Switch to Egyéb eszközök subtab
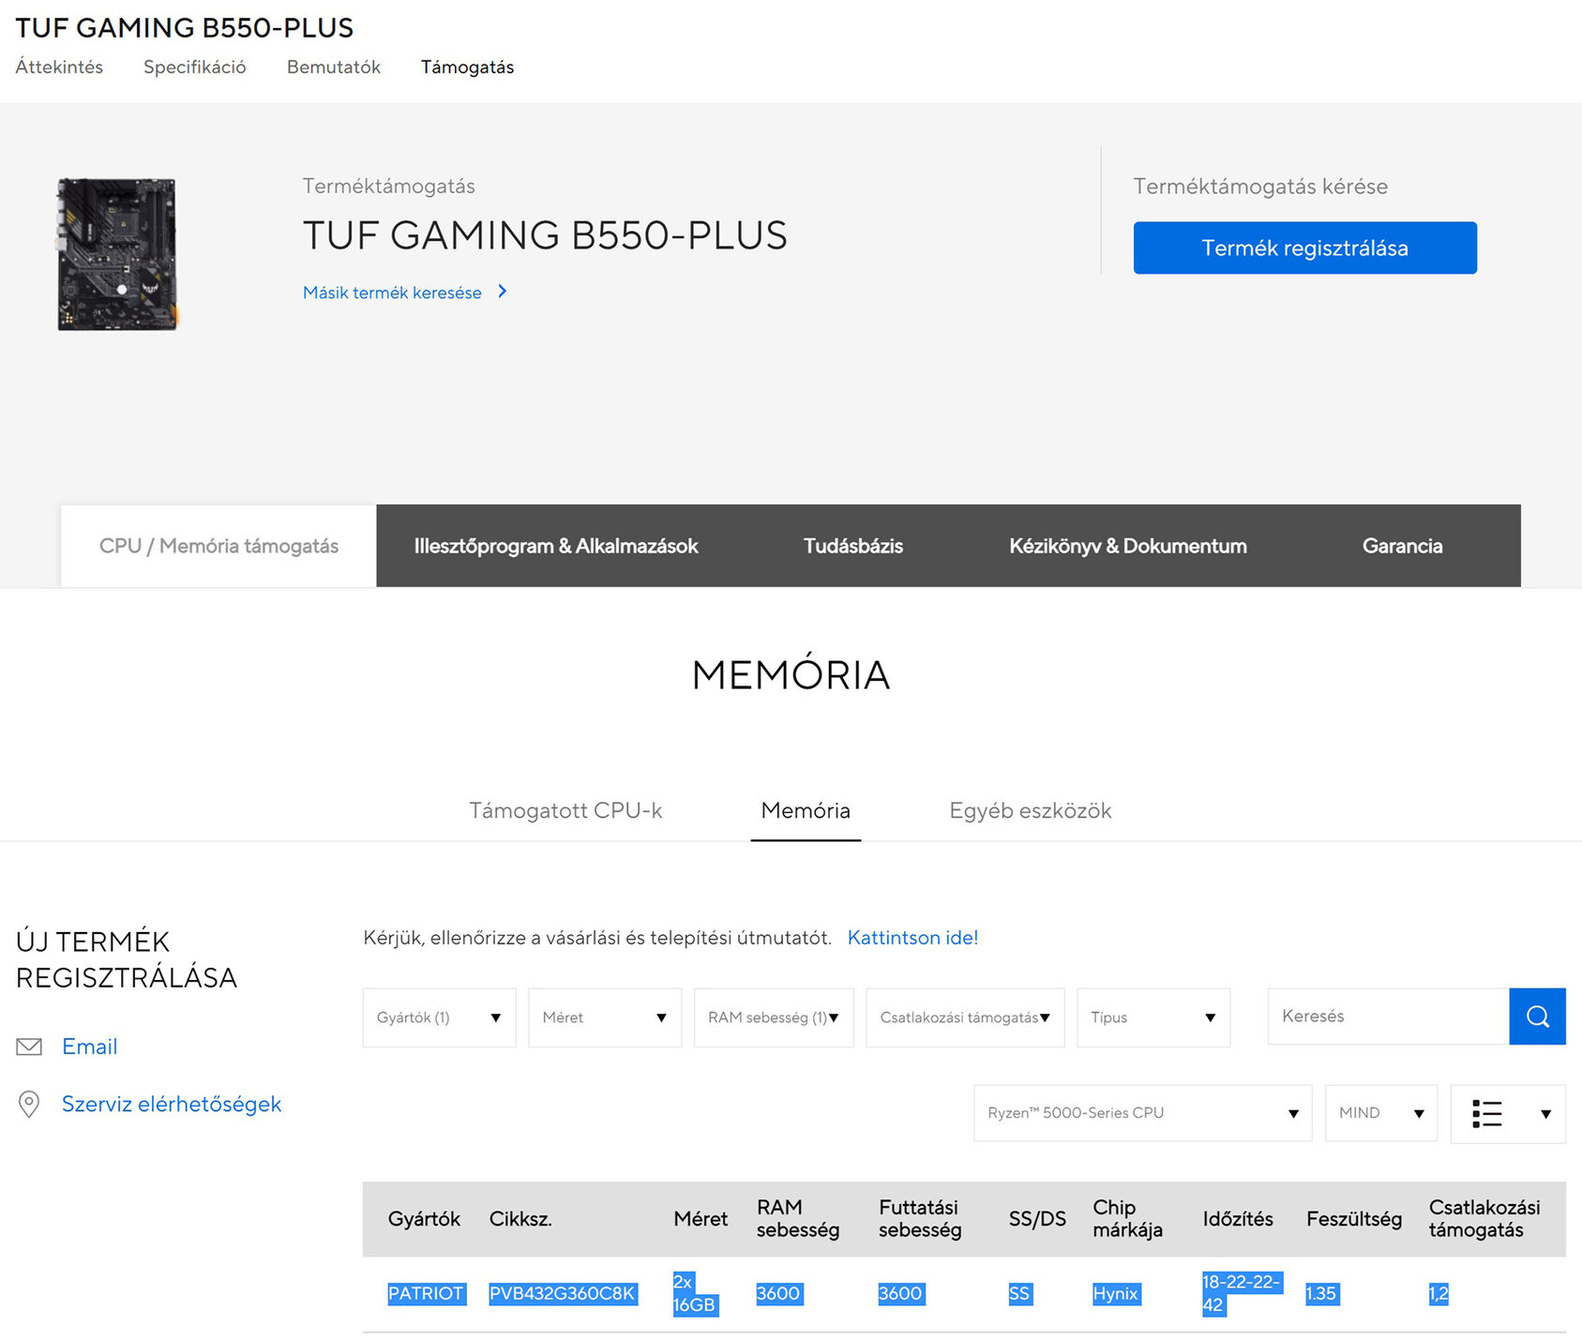This screenshot has width=1582, height=1341. tap(1031, 810)
